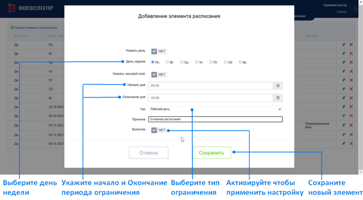Click the Видеоселектор logo
The image size is (363, 200).
30,8
